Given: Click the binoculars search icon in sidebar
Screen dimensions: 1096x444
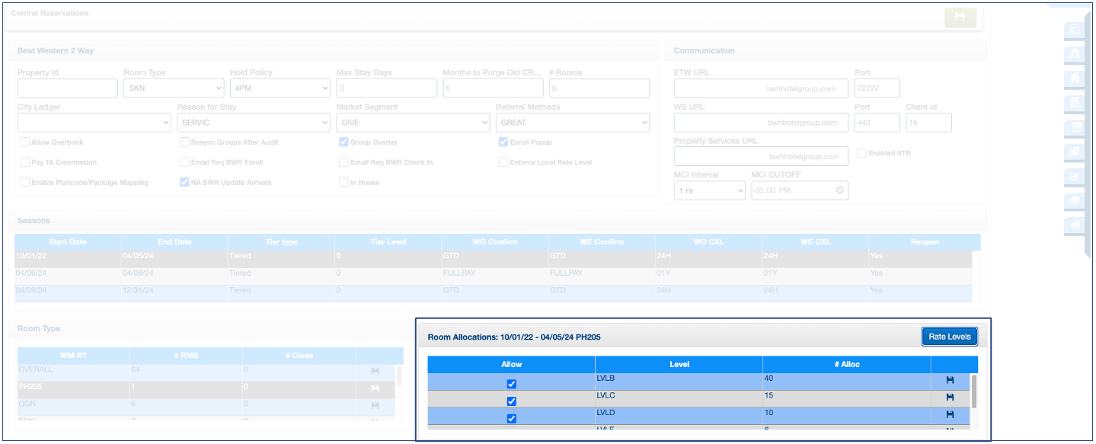Looking at the screenshot, I should (1075, 54).
